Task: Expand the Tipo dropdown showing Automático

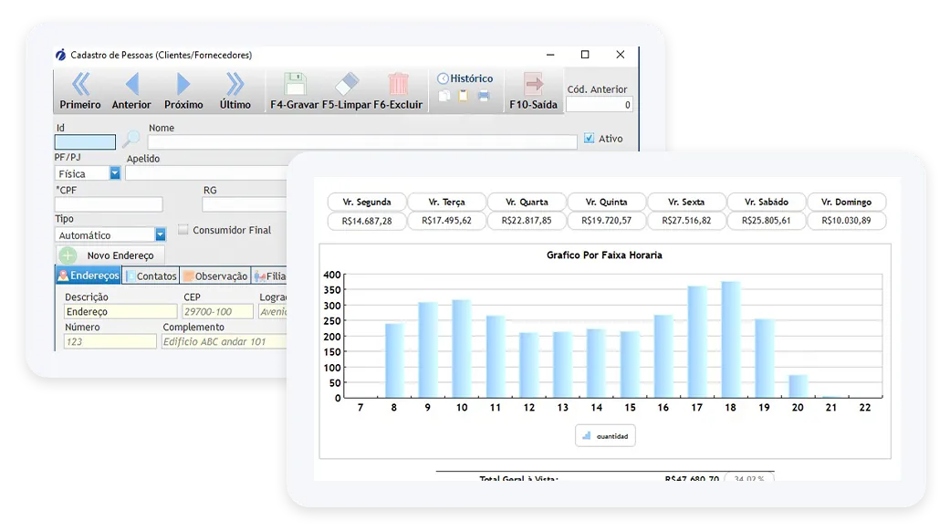Action: click(x=160, y=234)
